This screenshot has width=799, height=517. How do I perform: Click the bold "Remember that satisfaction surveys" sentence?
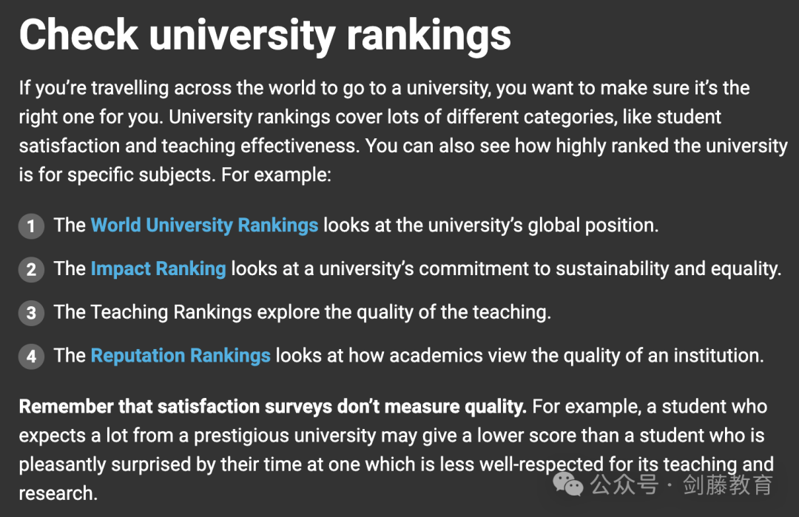[x=272, y=406]
